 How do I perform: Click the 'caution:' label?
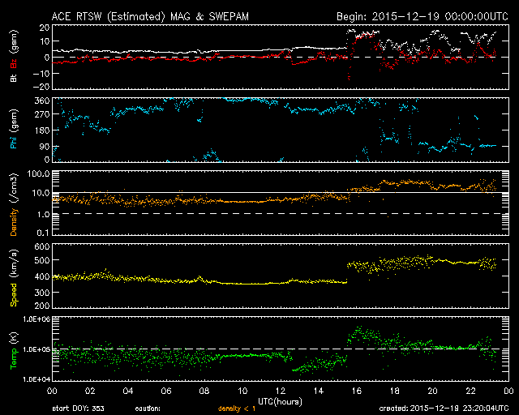148,409
